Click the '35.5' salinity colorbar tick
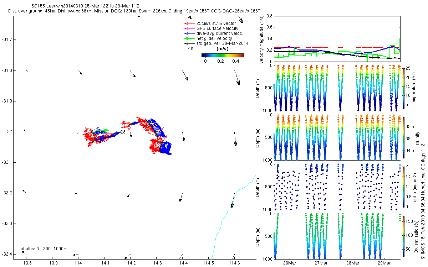This screenshot has width=428, height=267. coord(410,126)
